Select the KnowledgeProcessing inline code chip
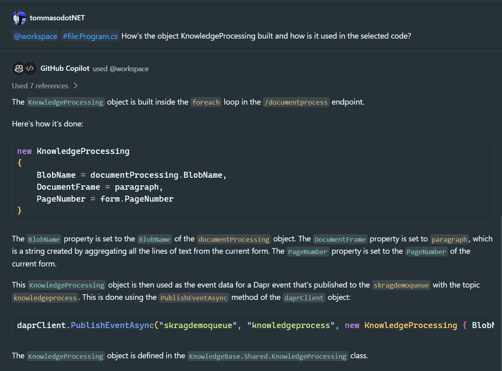The width and height of the screenshot is (502, 371). (65, 102)
